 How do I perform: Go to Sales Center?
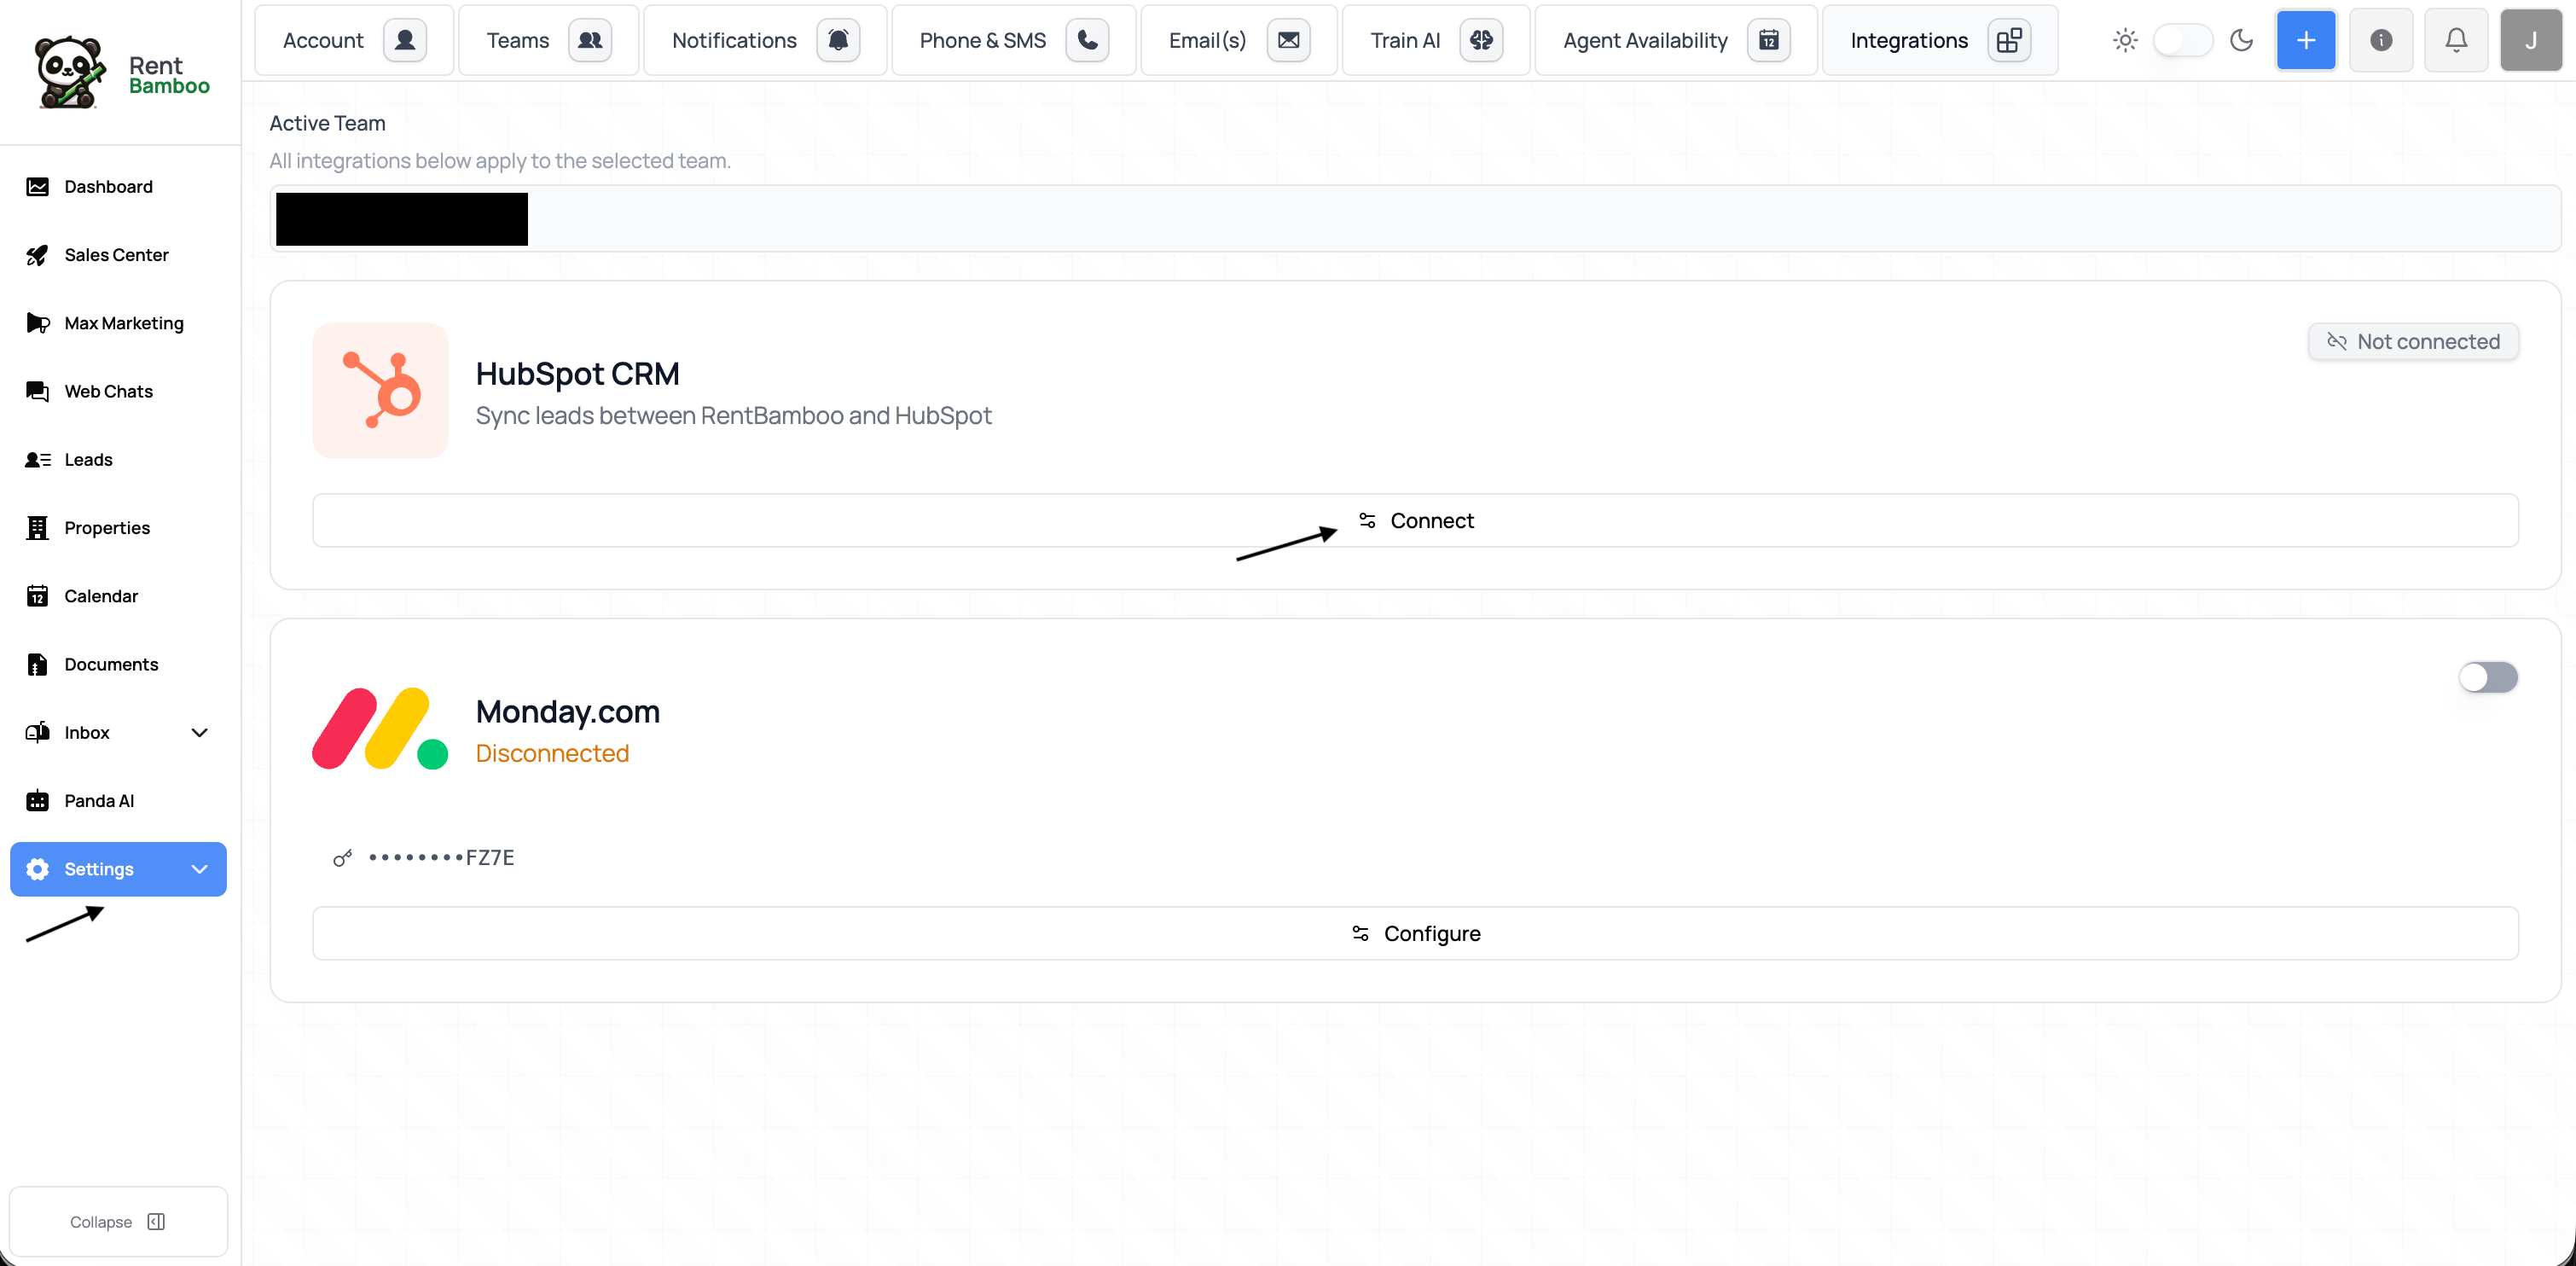pyautogui.click(x=116, y=255)
